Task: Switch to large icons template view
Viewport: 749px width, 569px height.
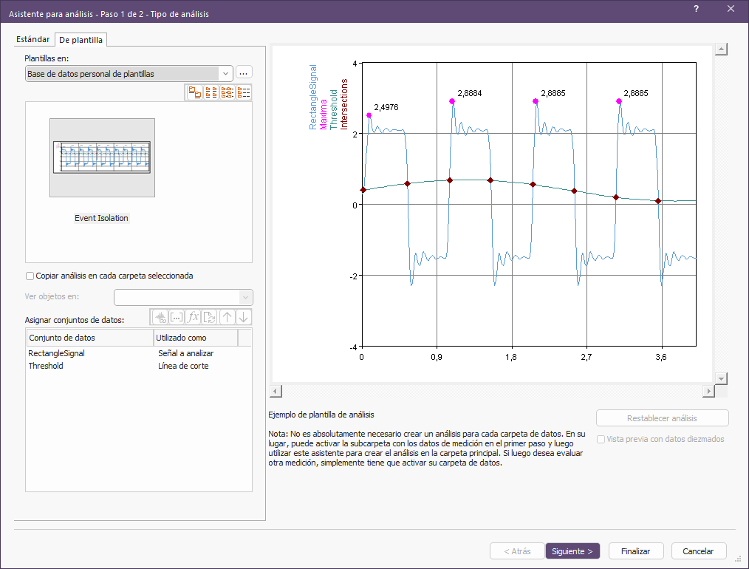Action: coord(195,92)
